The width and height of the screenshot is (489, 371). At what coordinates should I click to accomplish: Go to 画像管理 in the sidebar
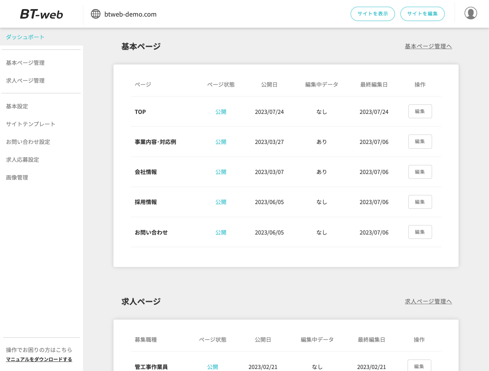point(17,178)
